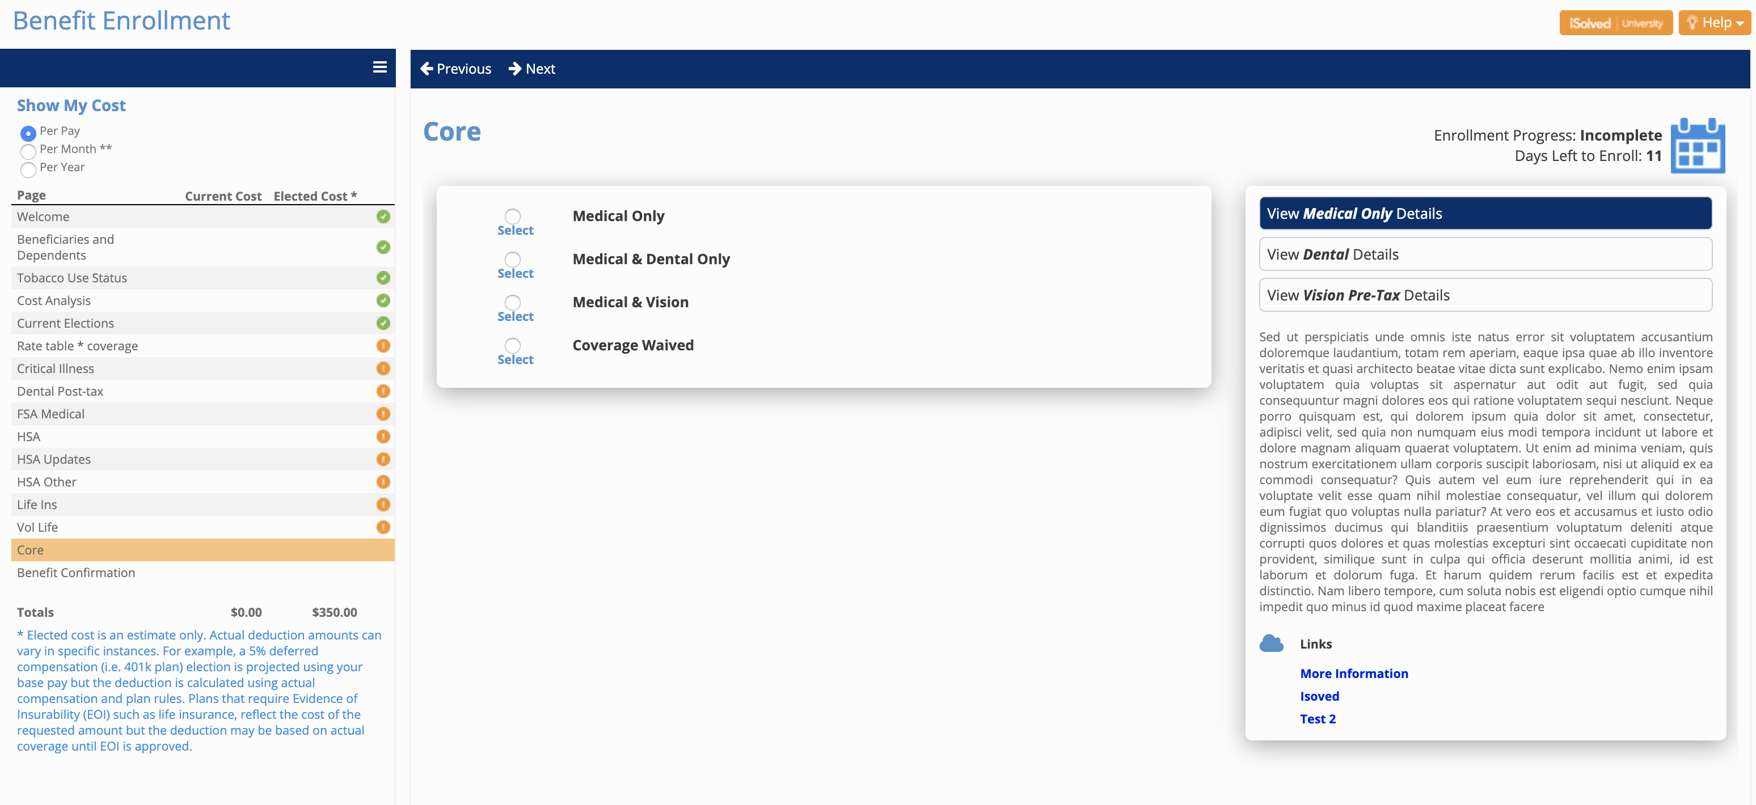Click the orange status icon beside FSA Medical

(383, 414)
